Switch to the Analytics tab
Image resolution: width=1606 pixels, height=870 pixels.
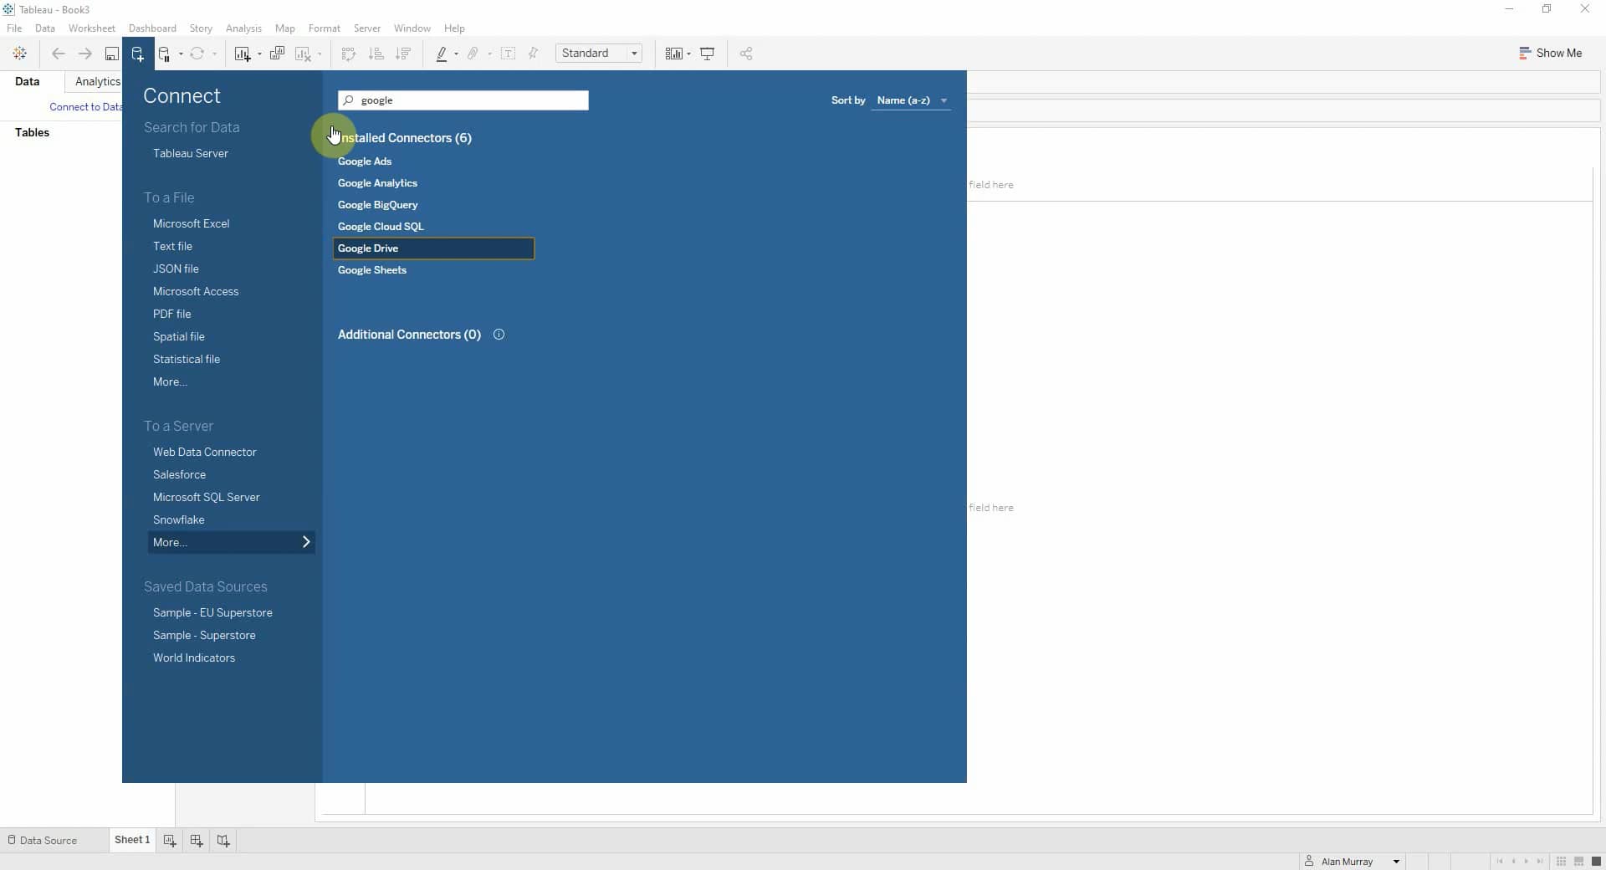[96, 81]
